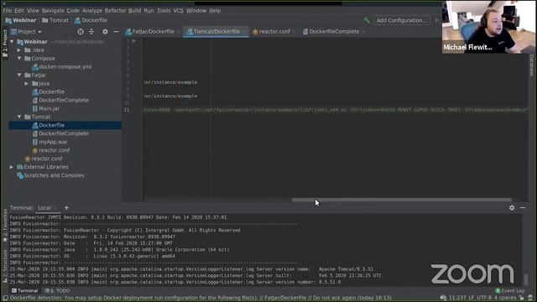Image resolution: width=537 pixels, height=302 pixels.
Task: Select DockerfileComplete under Fatjar folder
Action: [60, 100]
